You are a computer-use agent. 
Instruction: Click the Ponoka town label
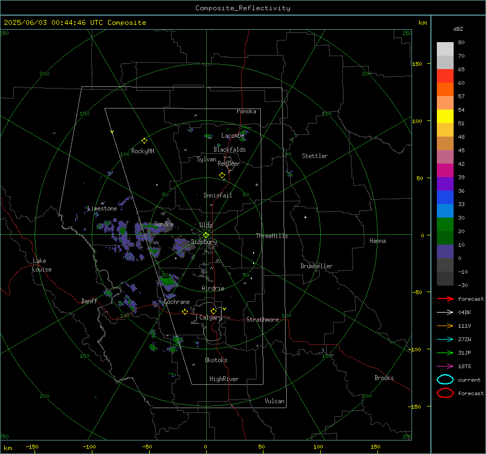[246, 111]
